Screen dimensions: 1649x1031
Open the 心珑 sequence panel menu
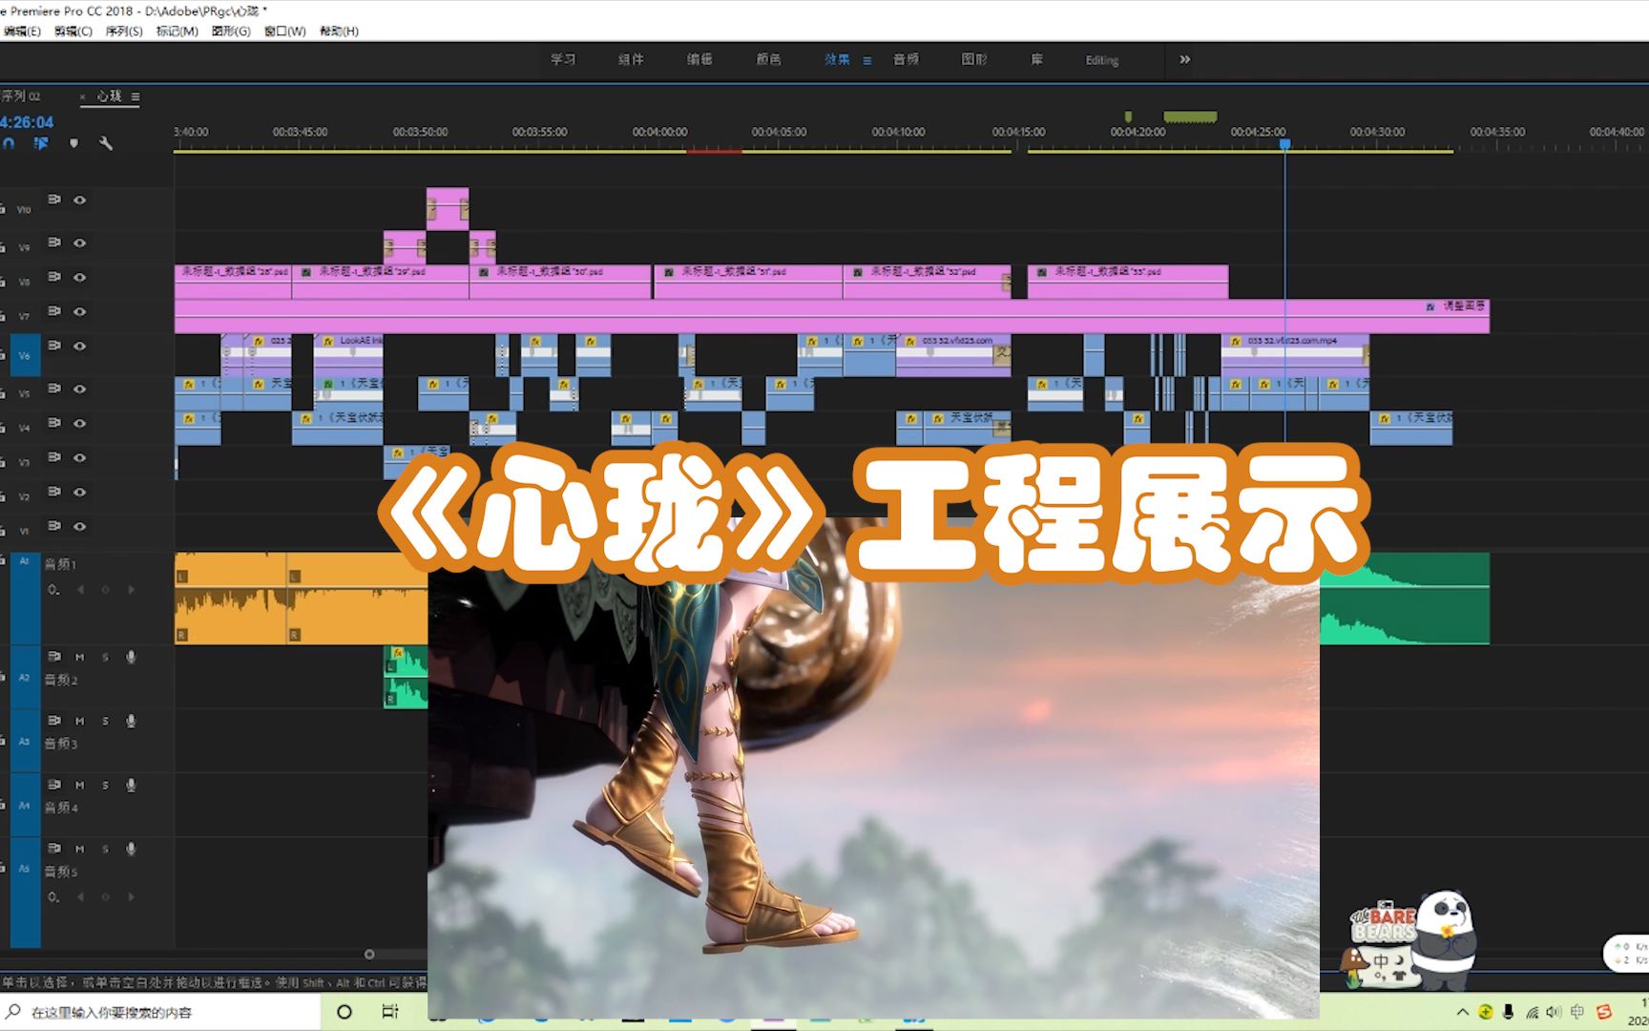click(x=136, y=96)
